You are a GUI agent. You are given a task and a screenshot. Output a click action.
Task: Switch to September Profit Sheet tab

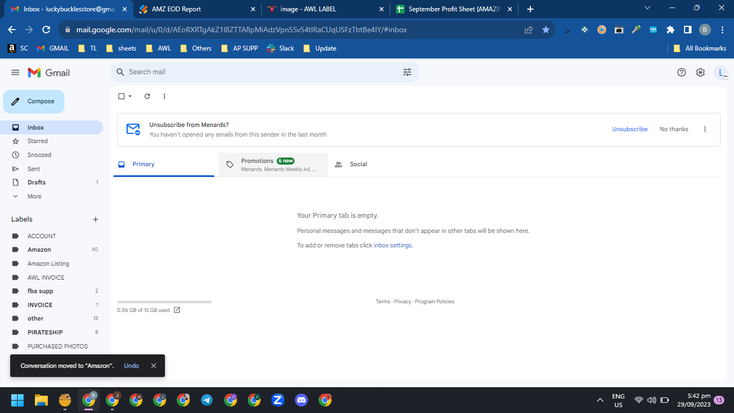pyautogui.click(x=455, y=9)
